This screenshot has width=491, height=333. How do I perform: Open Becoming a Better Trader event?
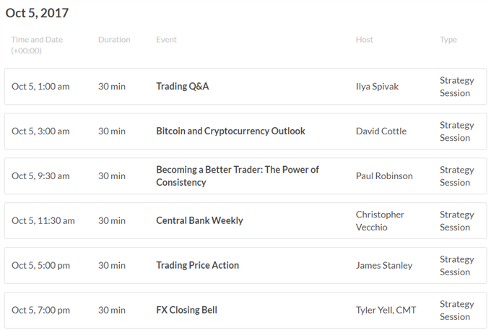pyautogui.click(x=238, y=176)
